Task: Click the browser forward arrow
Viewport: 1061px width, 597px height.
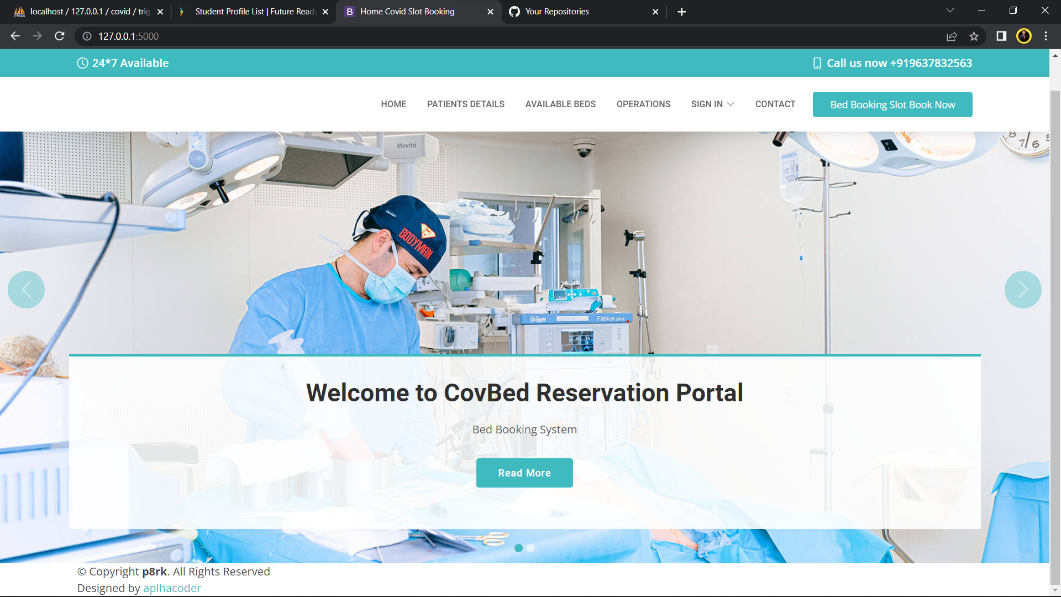Action: tap(37, 36)
